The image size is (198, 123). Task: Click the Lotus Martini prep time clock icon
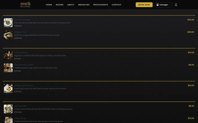coord(15,59)
